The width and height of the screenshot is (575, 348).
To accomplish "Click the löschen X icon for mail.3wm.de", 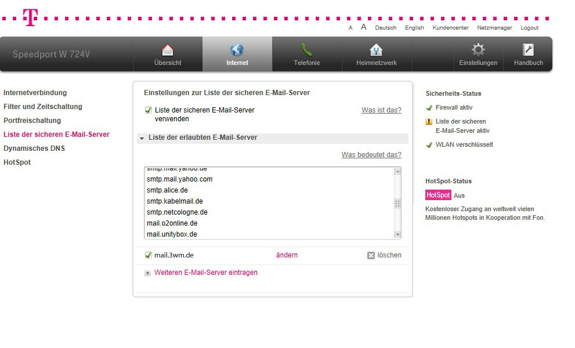I will 371,256.
